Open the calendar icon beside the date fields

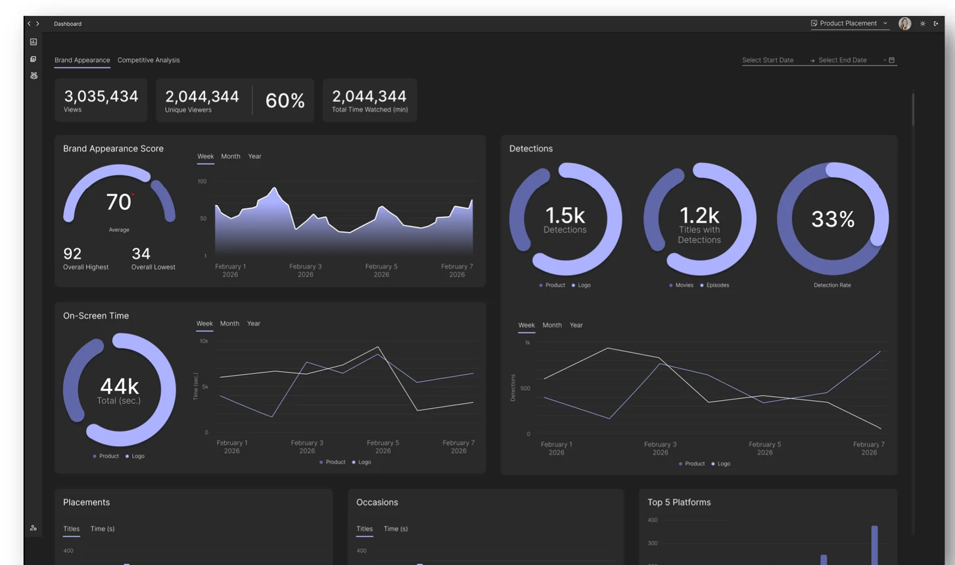click(x=892, y=59)
